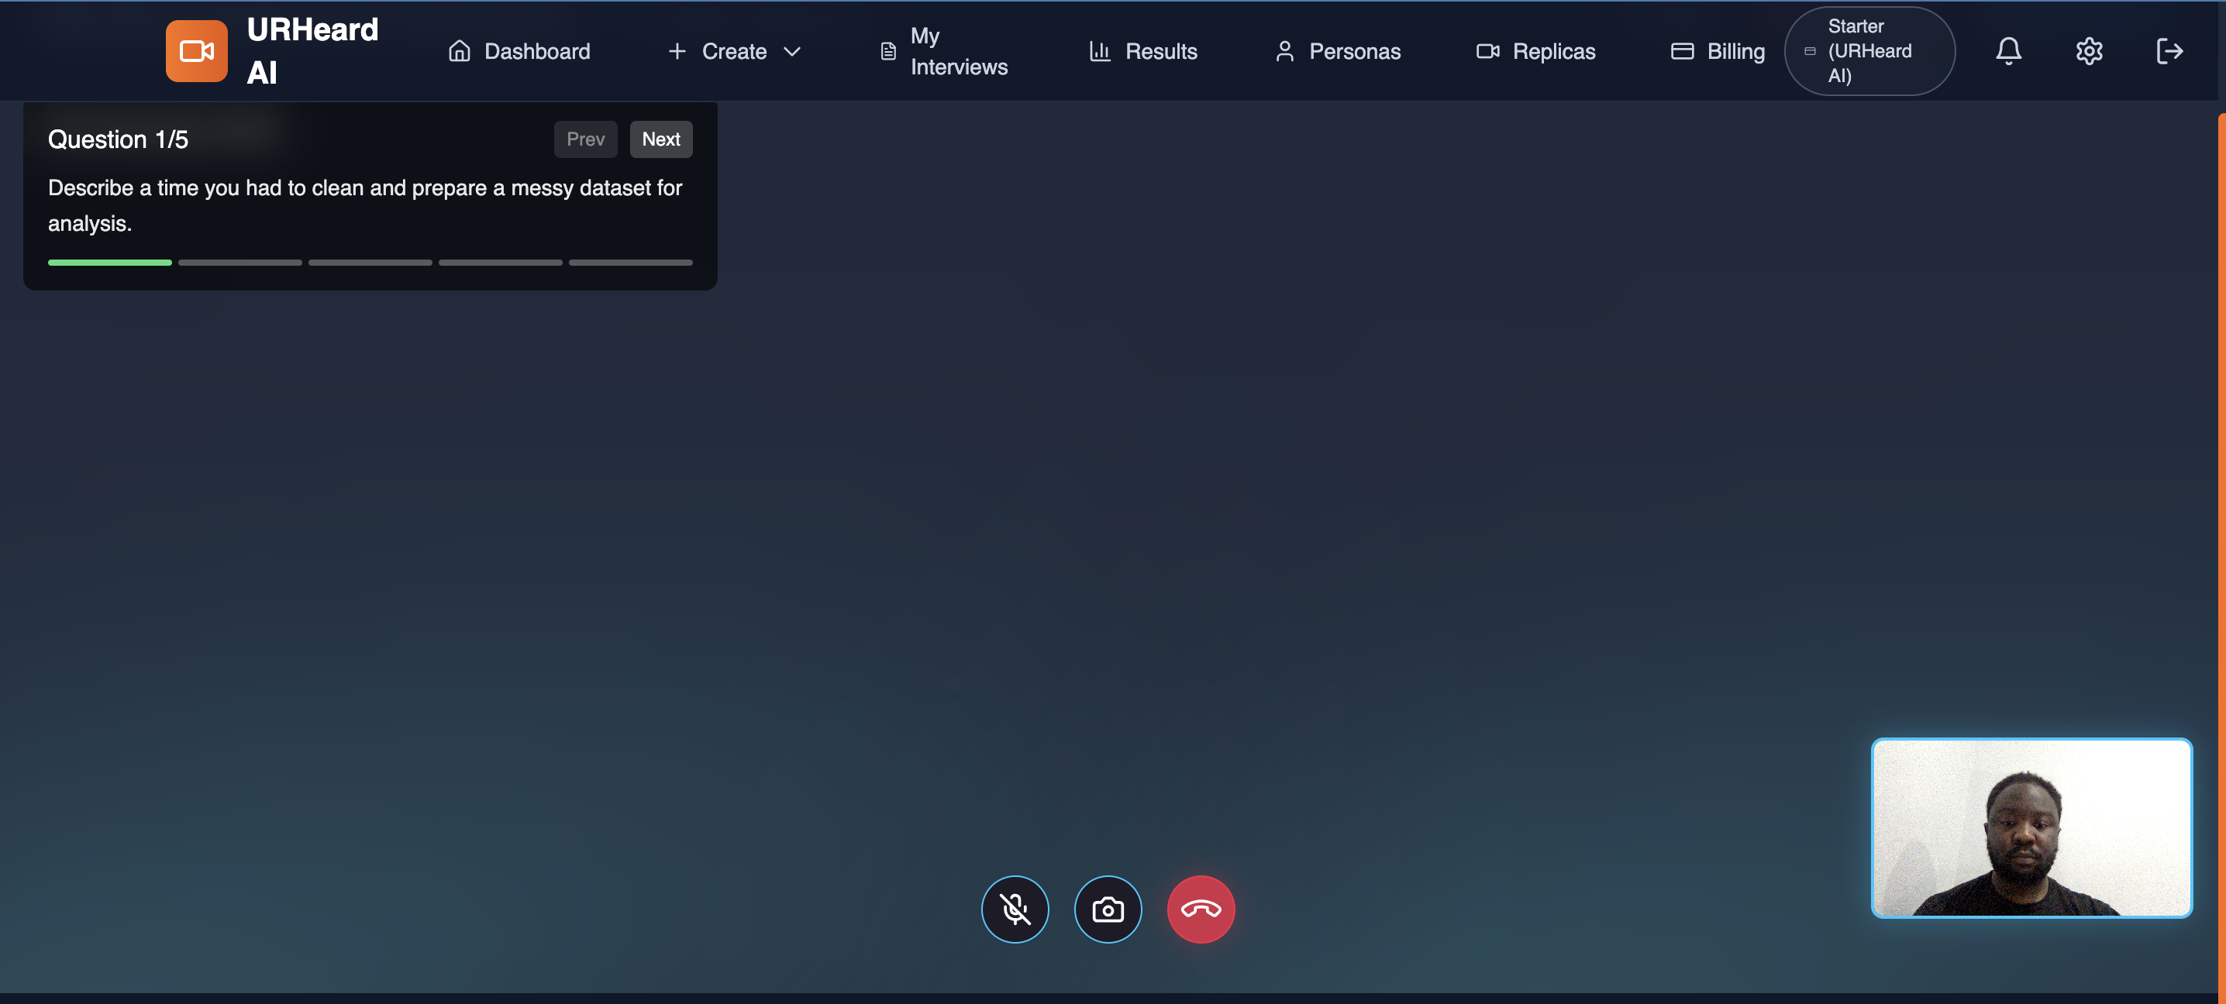Image resolution: width=2226 pixels, height=1004 pixels.
Task: Expand the Create chevron arrow
Action: [791, 51]
